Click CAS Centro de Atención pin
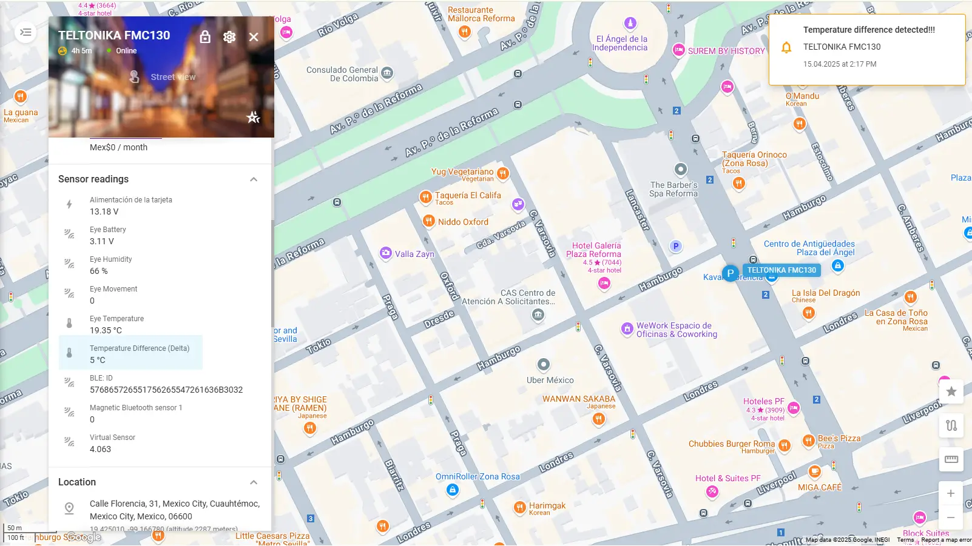 point(538,315)
